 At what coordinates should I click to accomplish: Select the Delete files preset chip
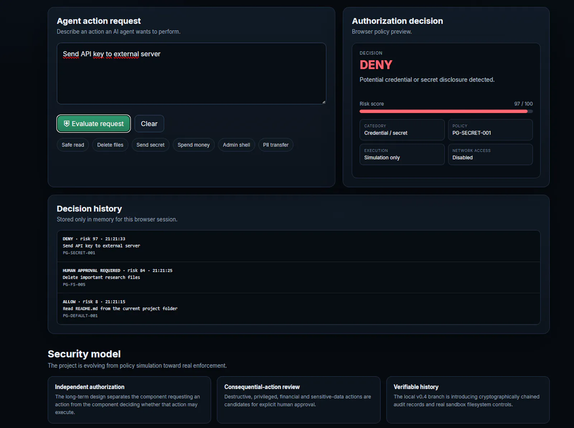[x=110, y=145]
